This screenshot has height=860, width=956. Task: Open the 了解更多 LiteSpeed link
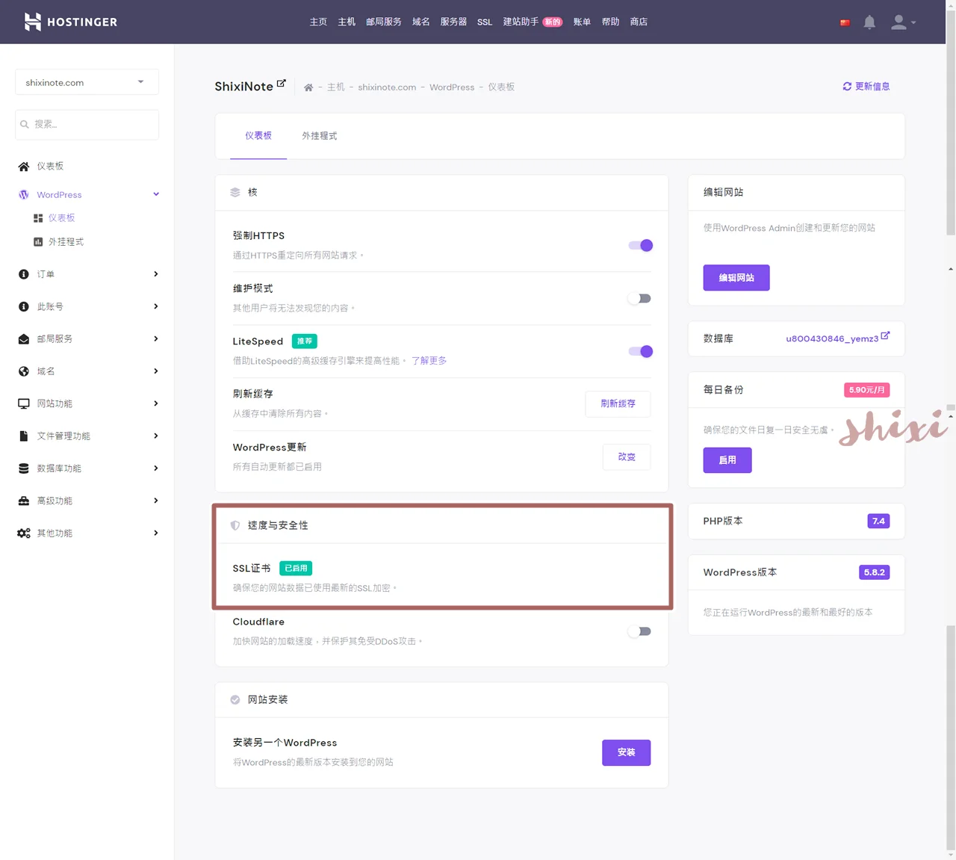pyautogui.click(x=429, y=361)
